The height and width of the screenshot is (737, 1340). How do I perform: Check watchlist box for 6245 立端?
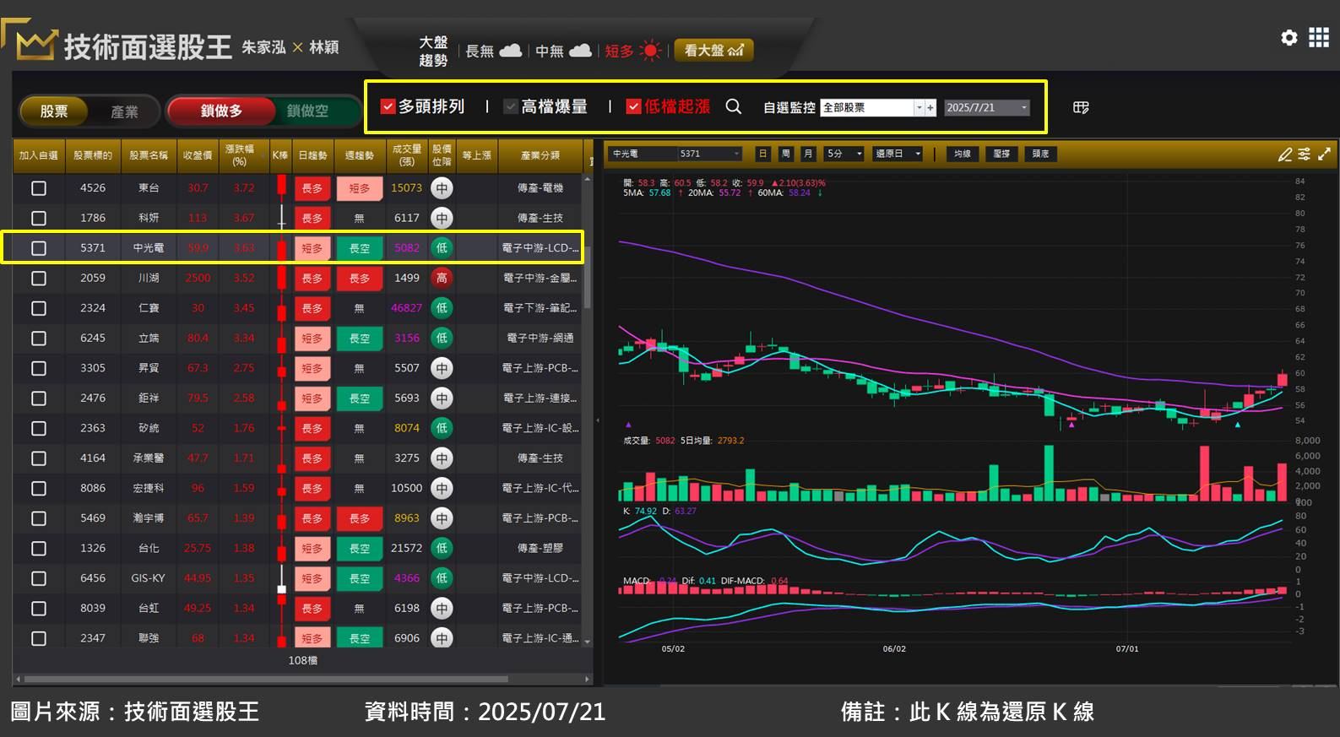pos(39,338)
